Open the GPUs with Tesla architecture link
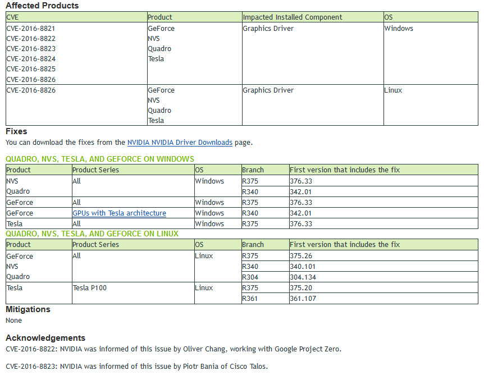The height and width of the screenshot is (375, 484). (x=119, y=213)
